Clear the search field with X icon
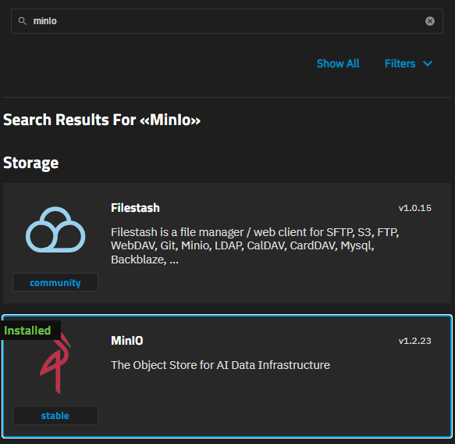This screenshot has height=444, width=455. (430, 21)
